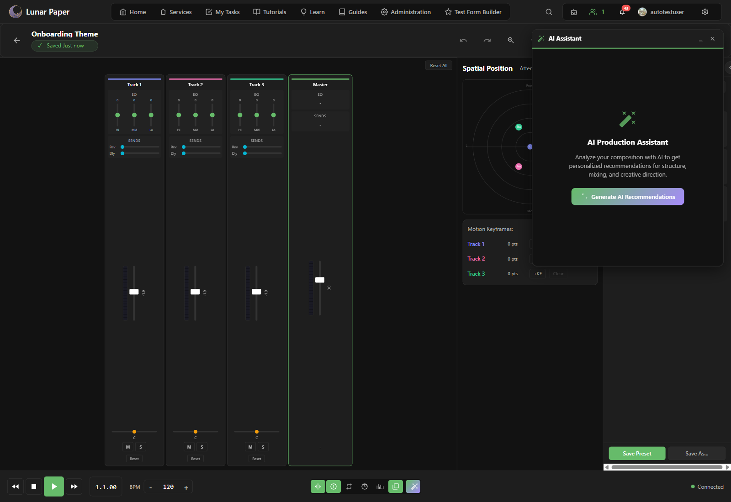Open the Tutorials menu item
731x502 pixels.
pyautogui.click(x=270, y=12)
